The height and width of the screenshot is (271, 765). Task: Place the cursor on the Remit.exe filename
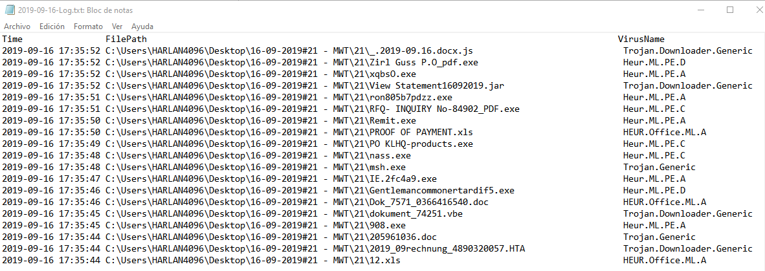[392, 121]
